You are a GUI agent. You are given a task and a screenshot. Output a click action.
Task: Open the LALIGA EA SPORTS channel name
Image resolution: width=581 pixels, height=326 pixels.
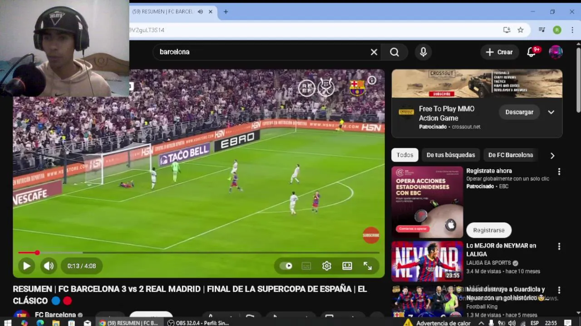click(488, 263)
